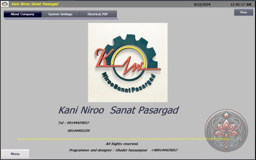Click the "Tel :" label
This screenshot has height=160, width=256.
click(62, 123)
